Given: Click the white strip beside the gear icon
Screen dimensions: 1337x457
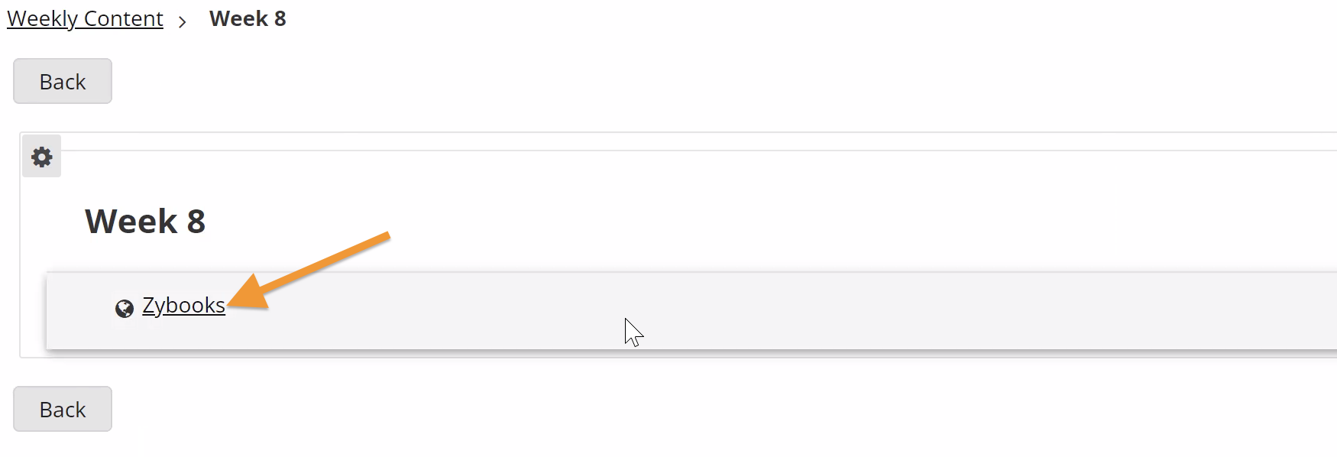Looking at the screenshot, I should pos(688,141).
